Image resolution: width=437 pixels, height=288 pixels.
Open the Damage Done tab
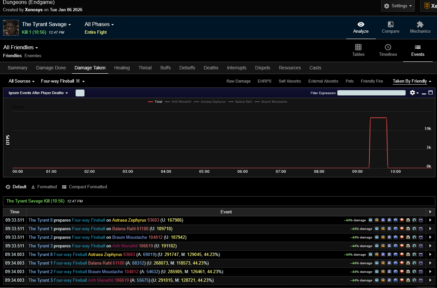pos(51,68)
